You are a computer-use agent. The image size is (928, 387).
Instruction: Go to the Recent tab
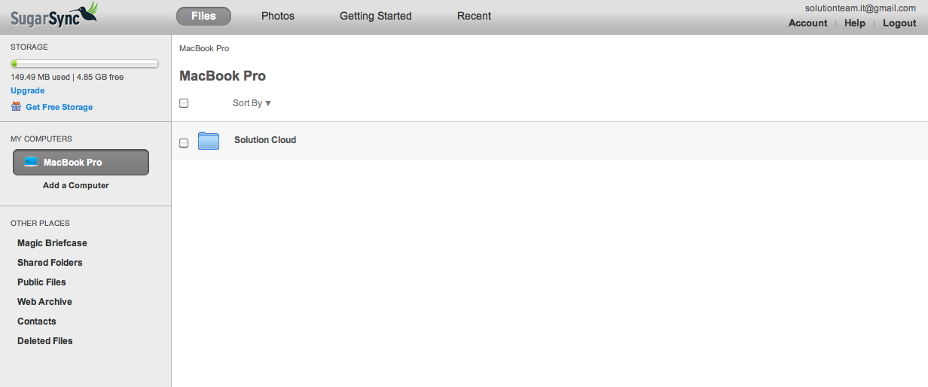click(x=475, y=16)
